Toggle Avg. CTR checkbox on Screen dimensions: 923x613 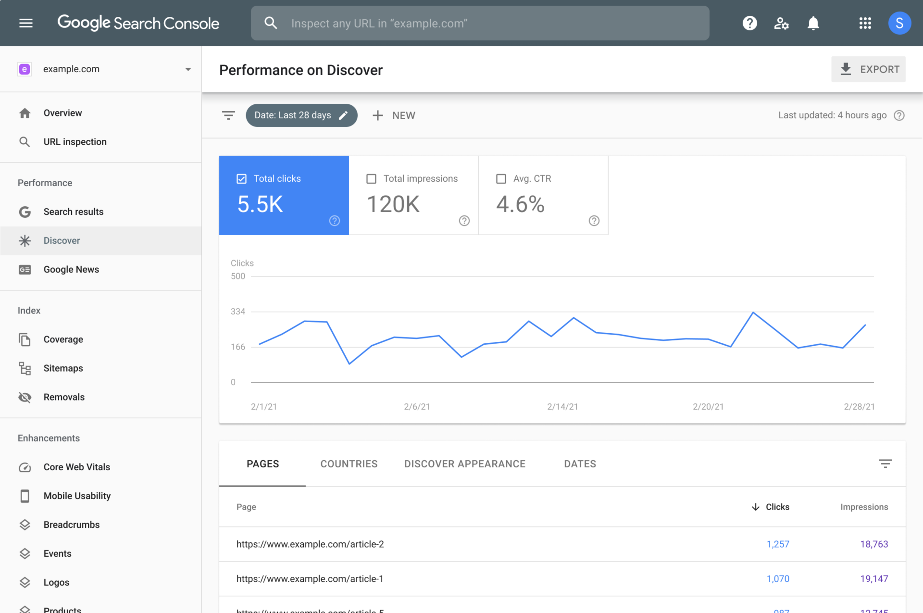(x=501, y=178)
